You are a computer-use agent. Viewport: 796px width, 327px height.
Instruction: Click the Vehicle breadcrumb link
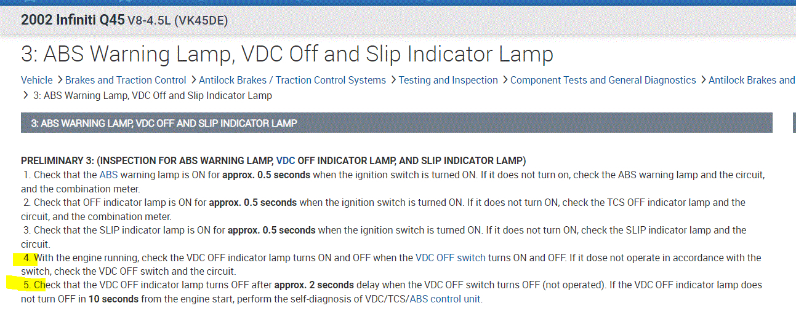[x=36, y=80]
